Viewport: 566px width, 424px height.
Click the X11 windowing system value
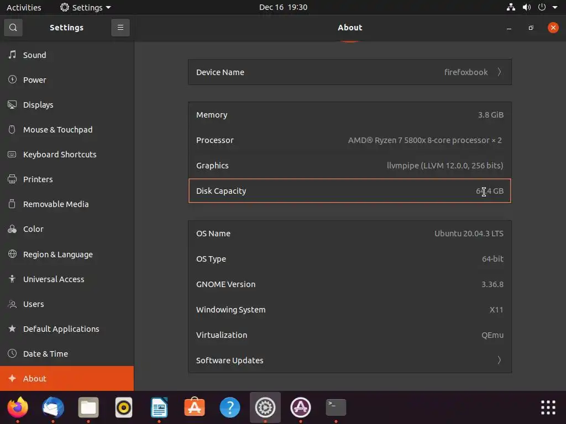[496, 309]
